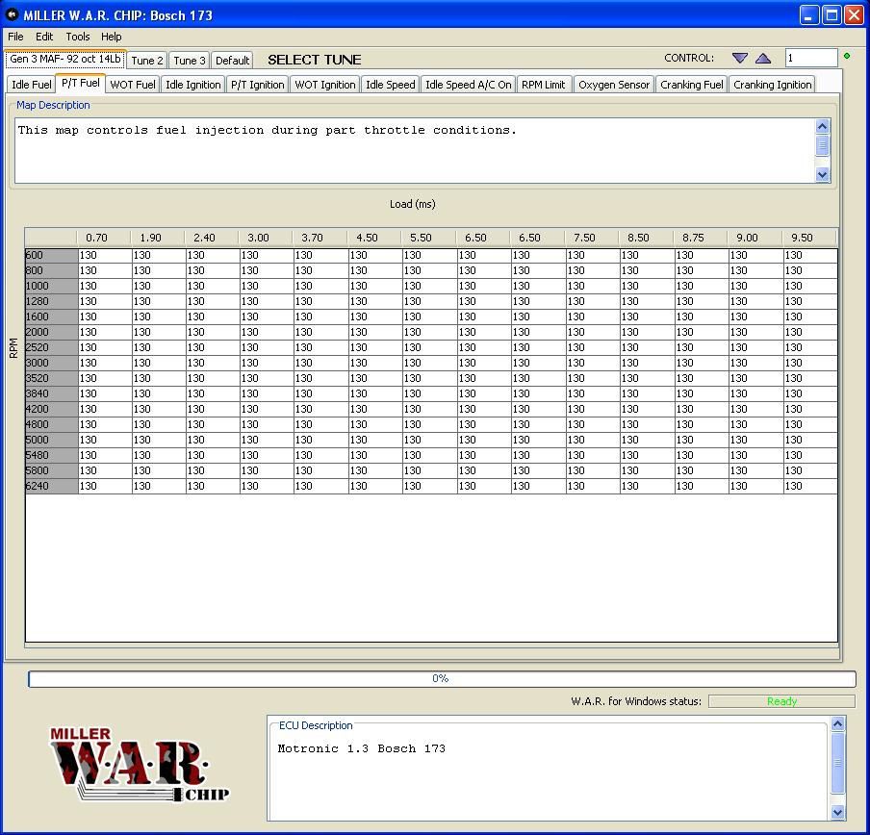Minimize the W.A.R. Chip window
Viewport: 870px width, 835px height.
point(809,15)
